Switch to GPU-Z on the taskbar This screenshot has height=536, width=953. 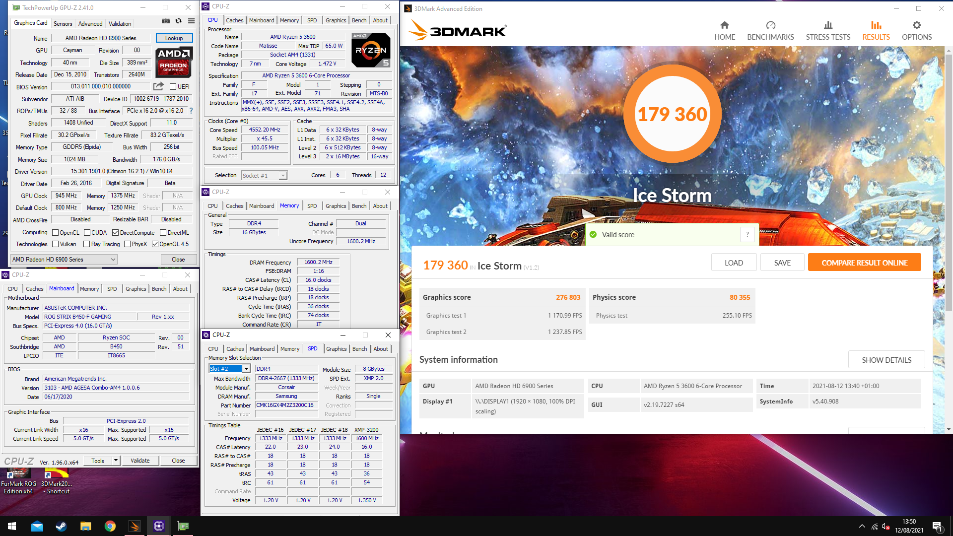point(183,526)
